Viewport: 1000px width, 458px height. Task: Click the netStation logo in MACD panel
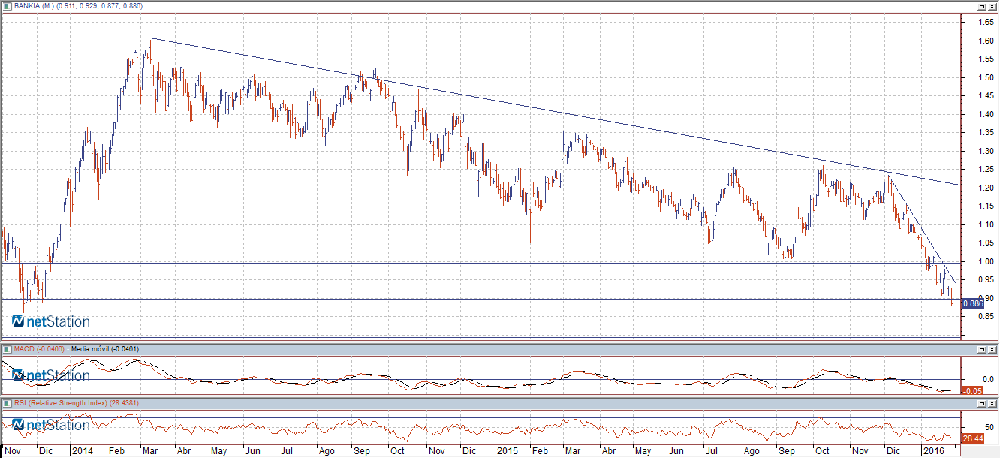click(51, 375)
